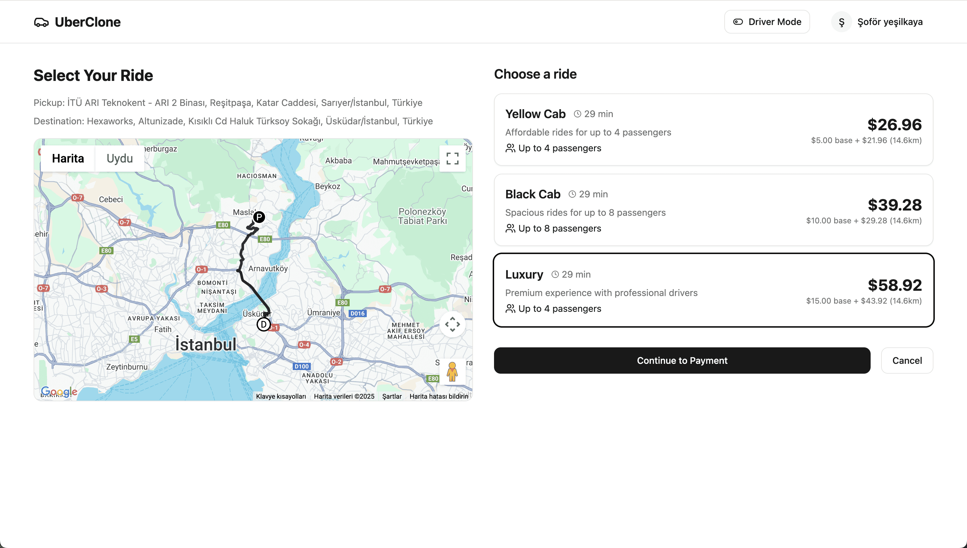This screenshot has width=967, height=548.
Task: Cancel the ride selection
Action: click(x=907, y=361)
